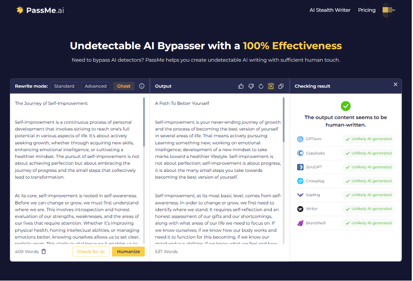Expand the Copyleaks detection entry
The width and height of the screenshot is (413, 281).
coord(345,153)
